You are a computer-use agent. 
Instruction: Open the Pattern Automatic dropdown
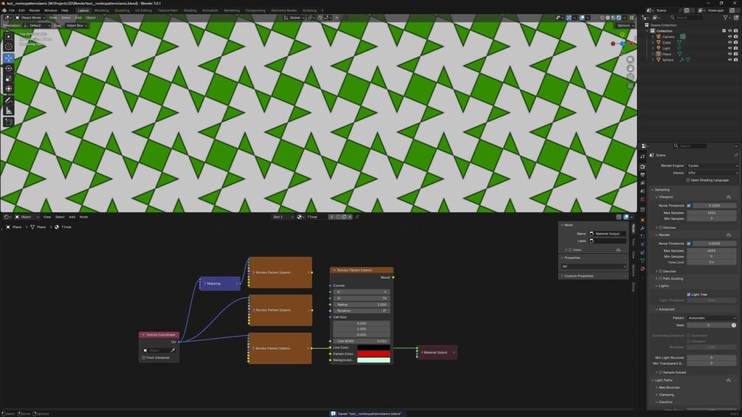click(x=712, y=318)
